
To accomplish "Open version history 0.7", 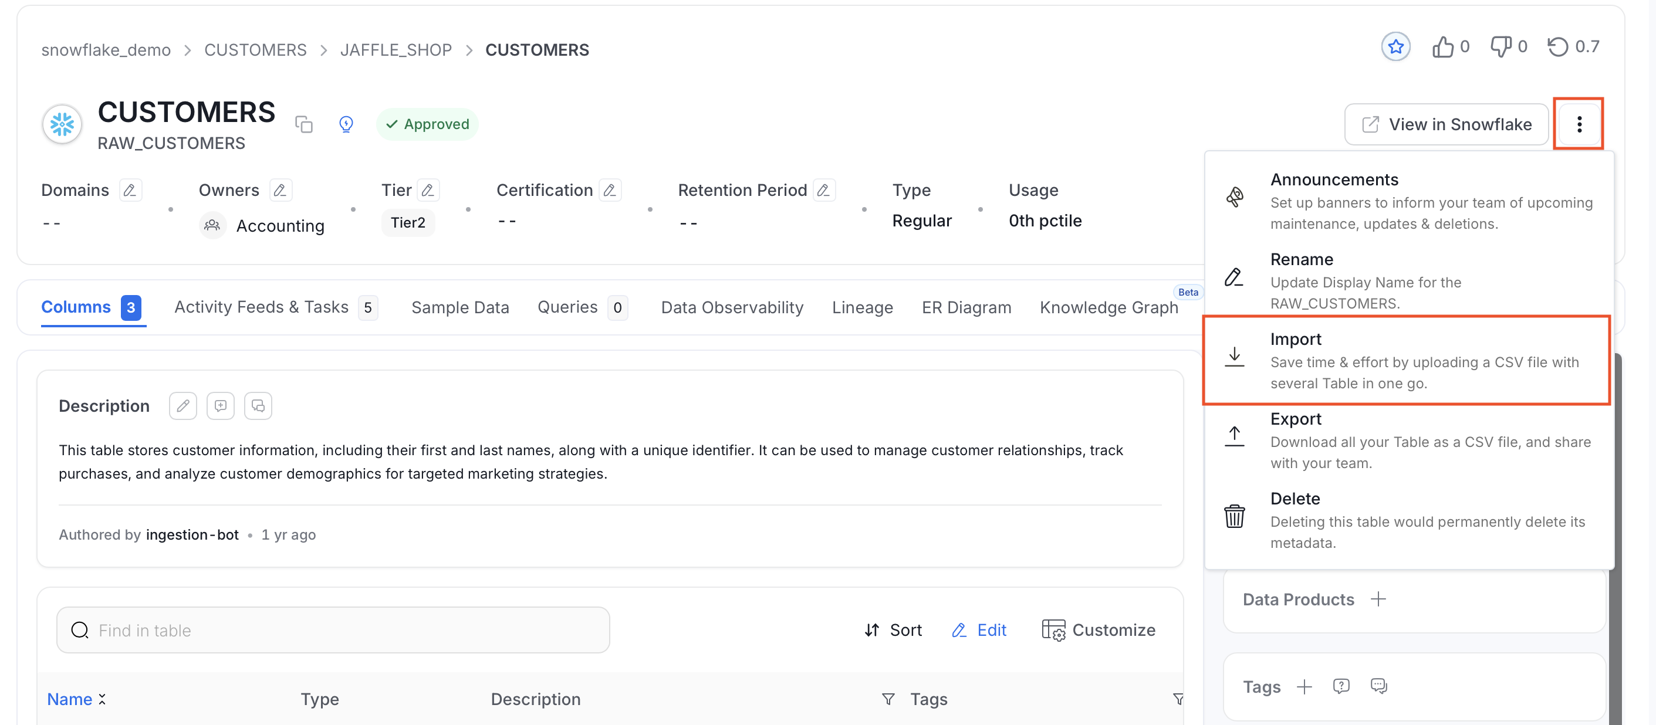I will (x=1573, y=47).
